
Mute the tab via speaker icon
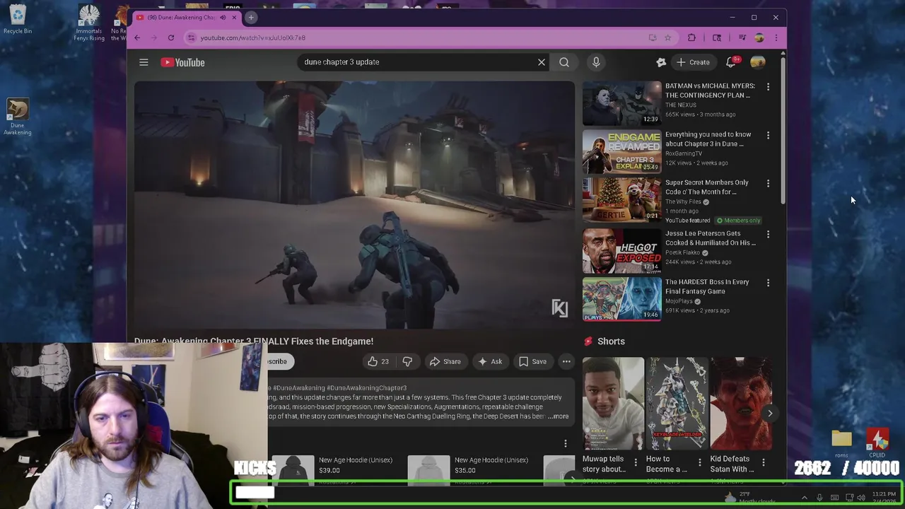click(x=223, y=17)
